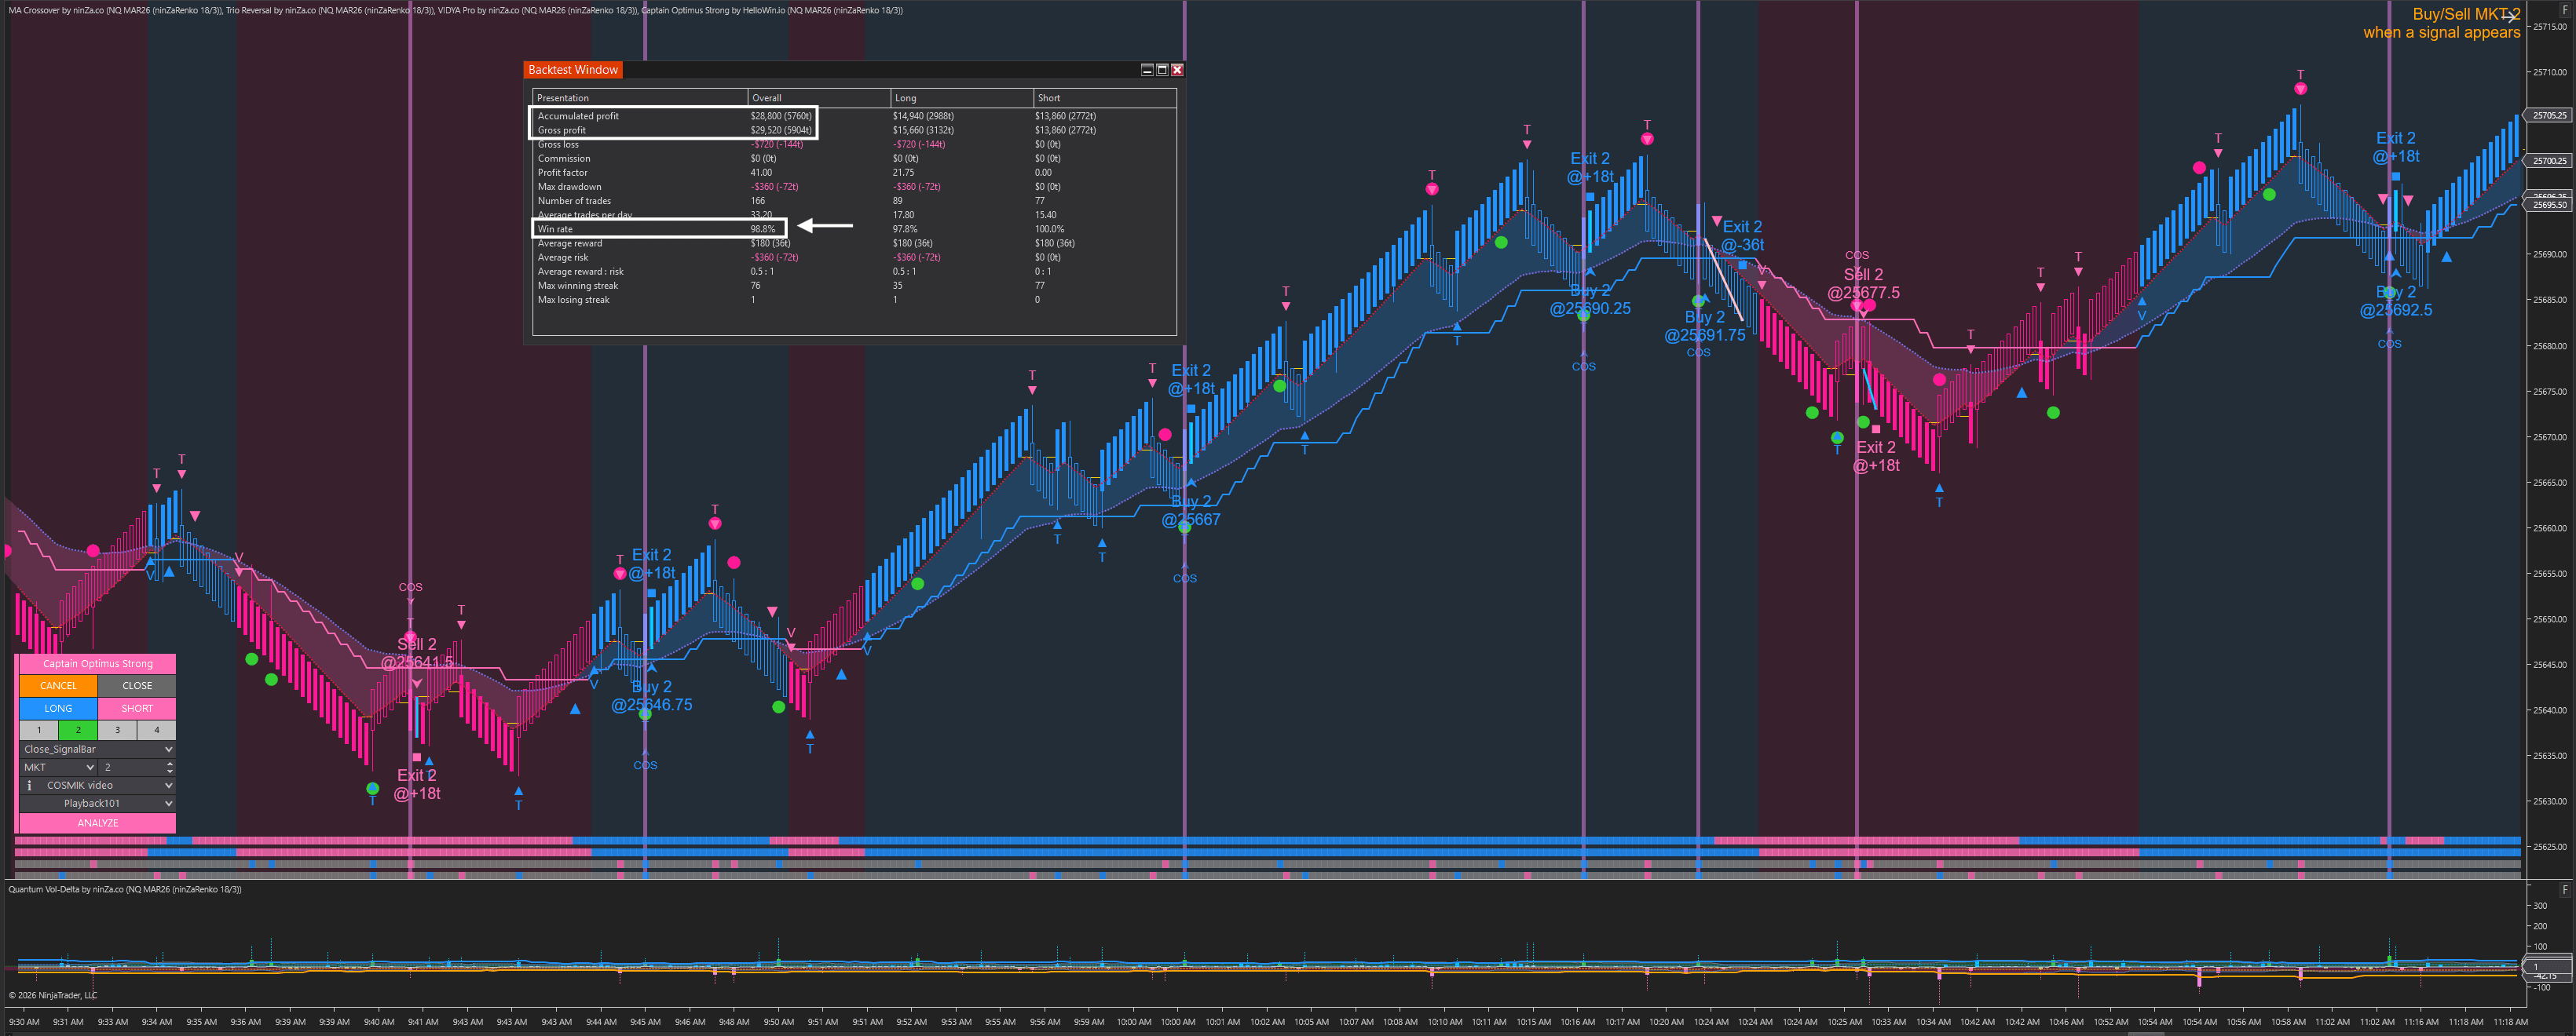Close the Backtest Window with the red X
Screen dimensions: 2576x1036
point(1177,70)
